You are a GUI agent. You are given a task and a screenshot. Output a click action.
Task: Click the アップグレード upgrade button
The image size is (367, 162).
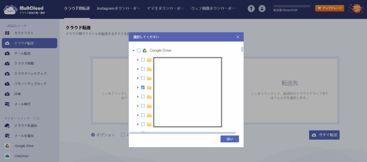coord(329,8)
